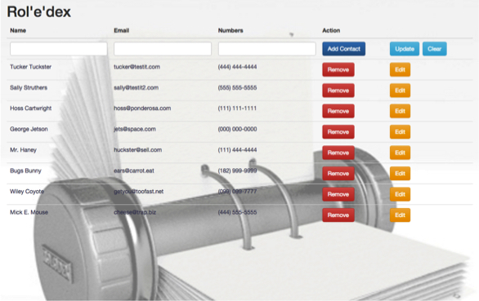Remove Tucker Tuckster contact
Viewport: 479px width, 301px height.
[338, 69]
